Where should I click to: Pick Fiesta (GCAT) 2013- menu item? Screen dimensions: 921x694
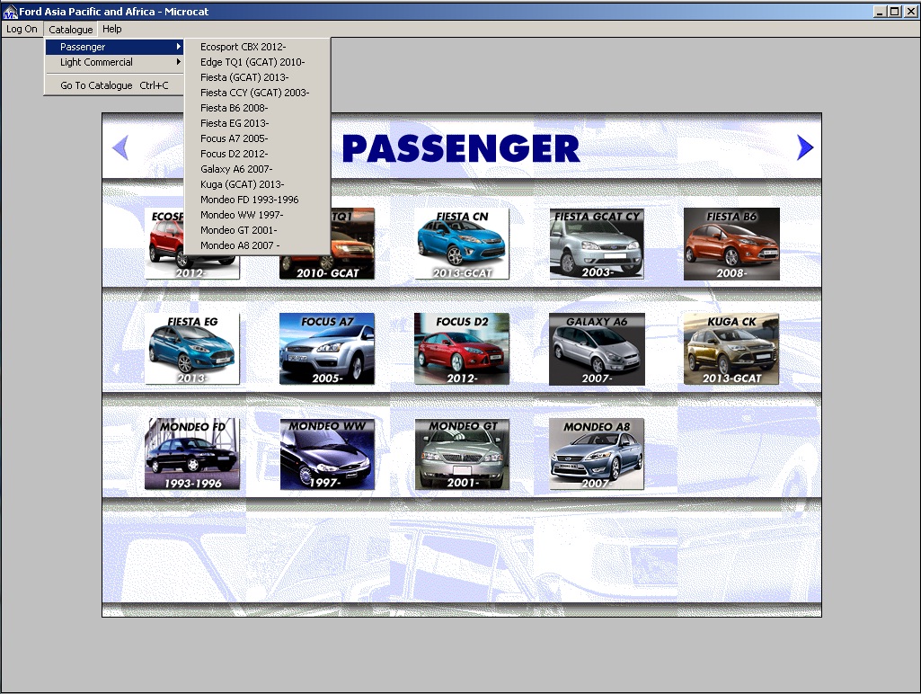click(x=257, y=77)
